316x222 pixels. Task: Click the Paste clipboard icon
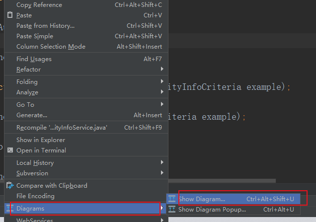(x=10, y=15)
